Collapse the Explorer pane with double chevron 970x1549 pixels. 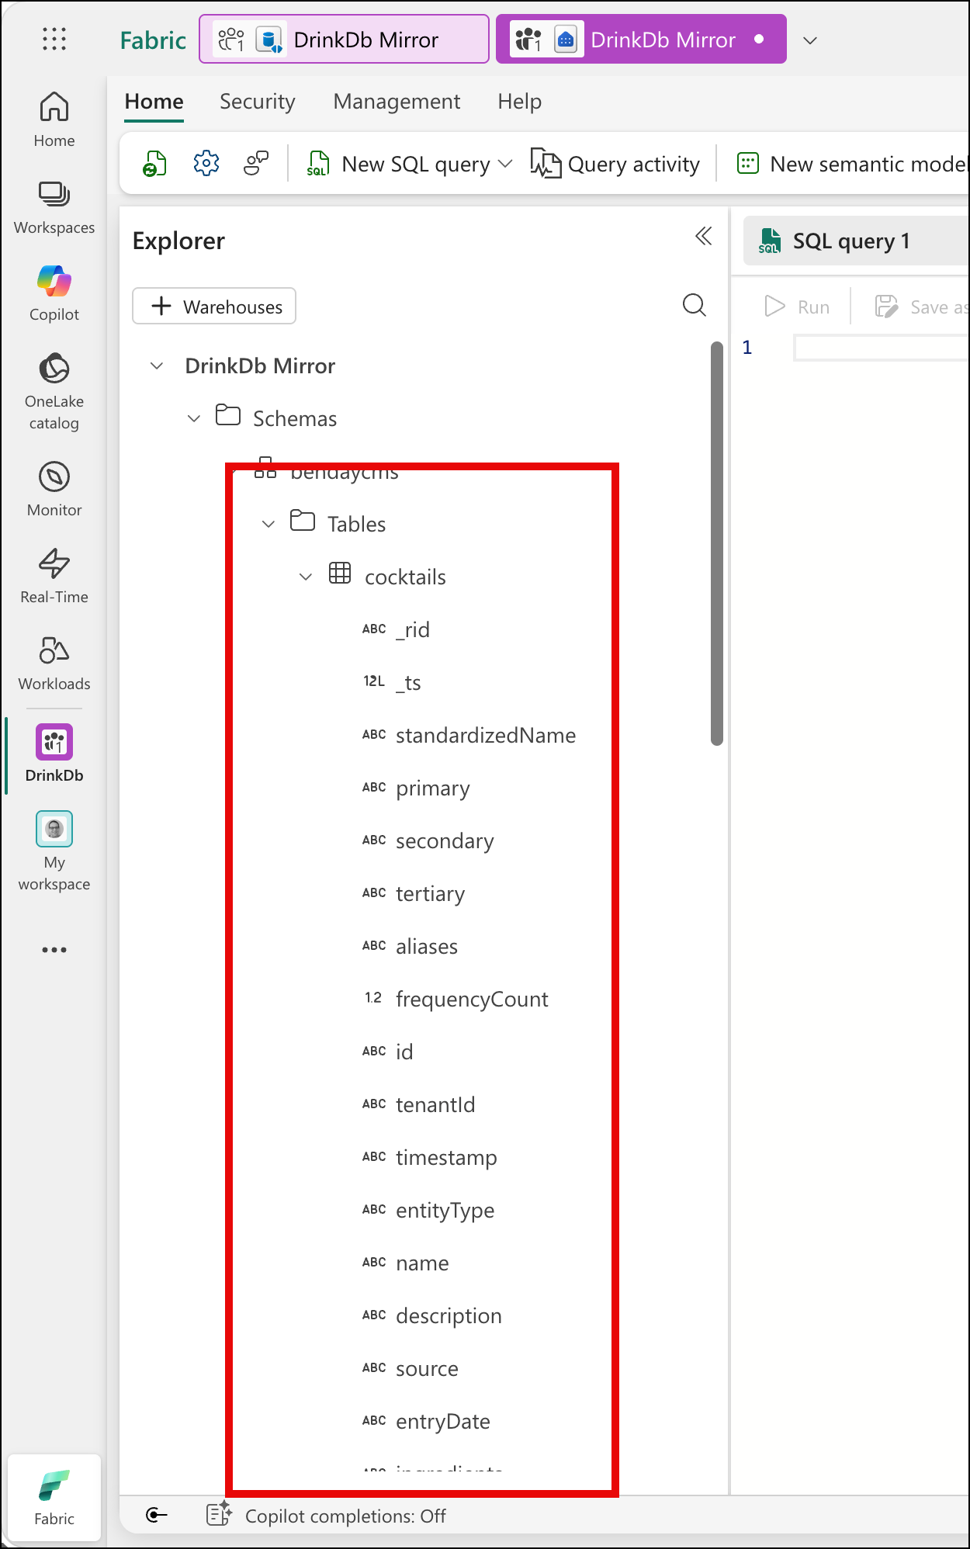click(703, 236)
